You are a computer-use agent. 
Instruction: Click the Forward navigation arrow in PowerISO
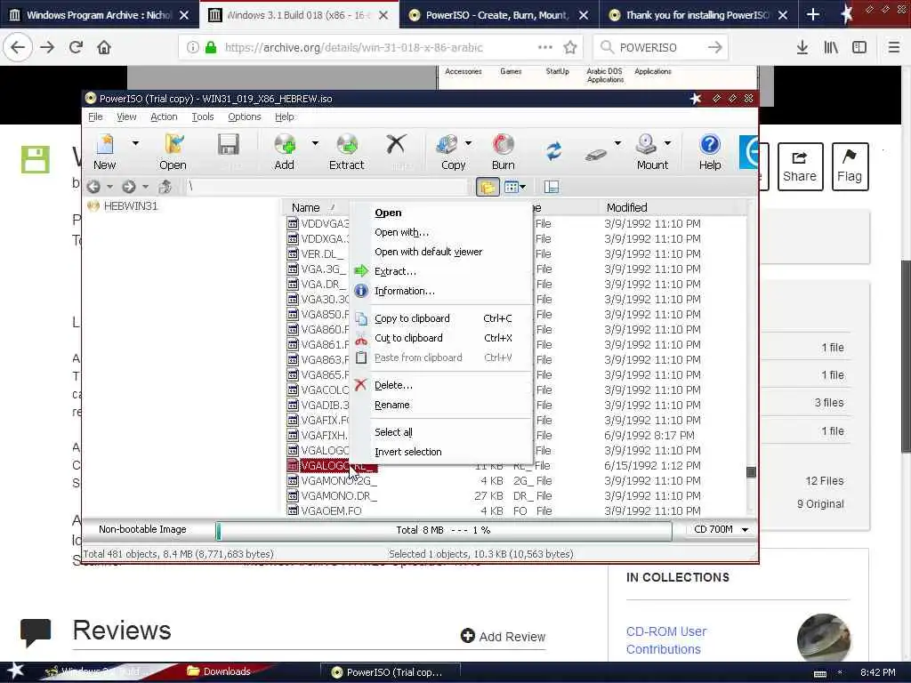pos(128,187)
